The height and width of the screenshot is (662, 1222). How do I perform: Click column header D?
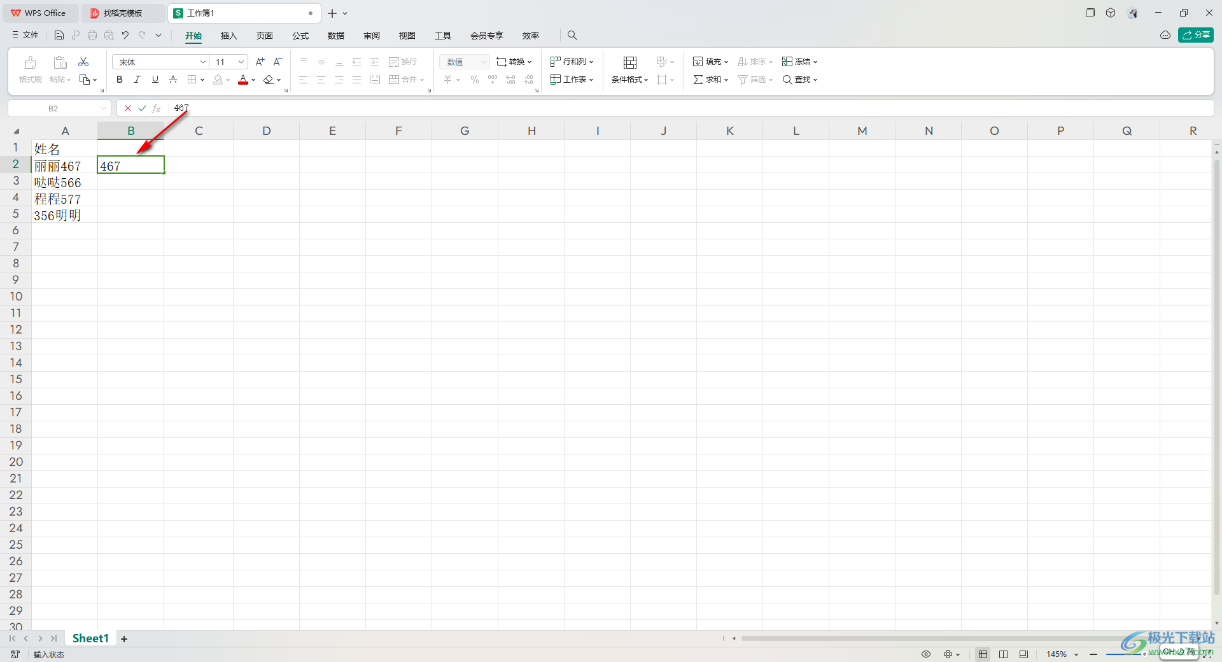266,131
